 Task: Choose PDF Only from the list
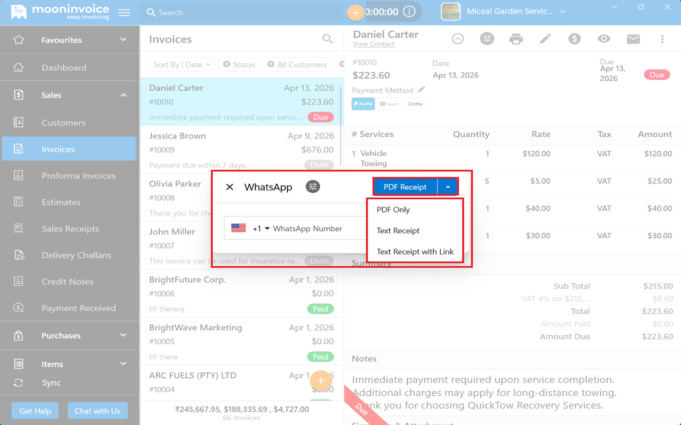(x=393, y=210)
